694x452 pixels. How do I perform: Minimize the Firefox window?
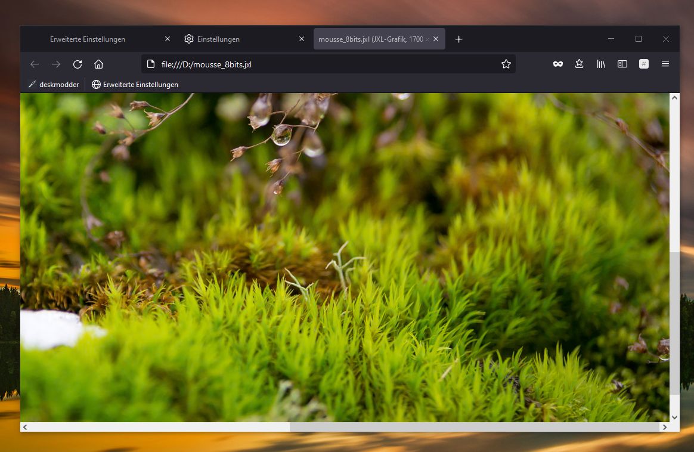tap(611, 39)
